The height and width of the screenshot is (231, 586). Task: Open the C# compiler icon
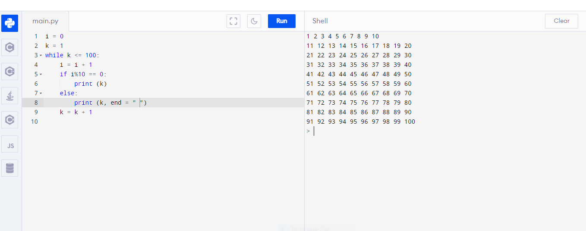[9, 120]
